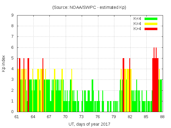Image resolution: width=171 pixels, height=128 pixels.
Task: Click the x-axis tick label 82
Action: 130,117
